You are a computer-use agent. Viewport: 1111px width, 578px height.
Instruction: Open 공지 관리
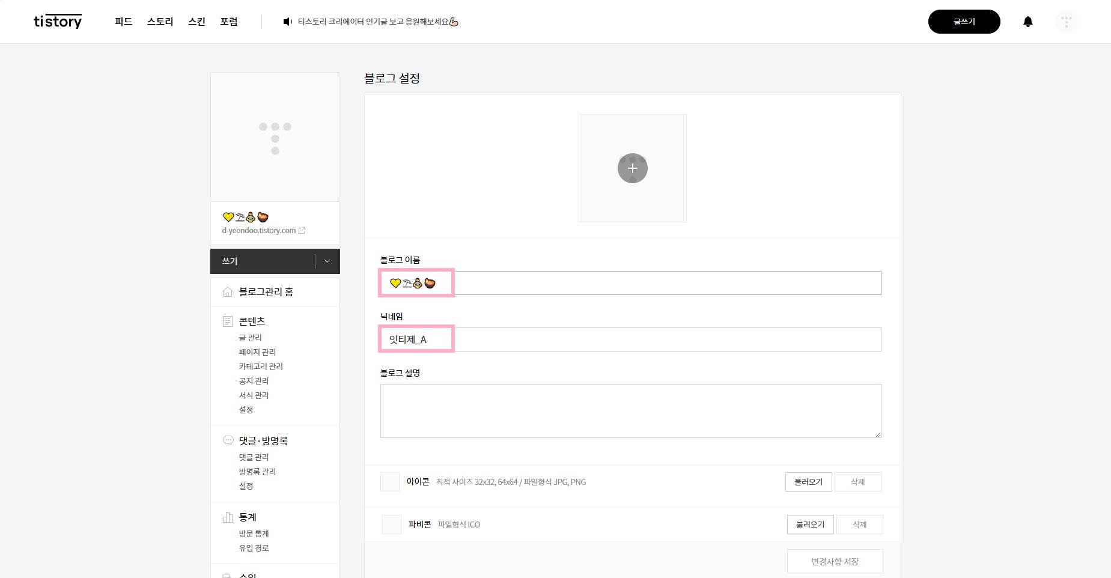[254, 381]
